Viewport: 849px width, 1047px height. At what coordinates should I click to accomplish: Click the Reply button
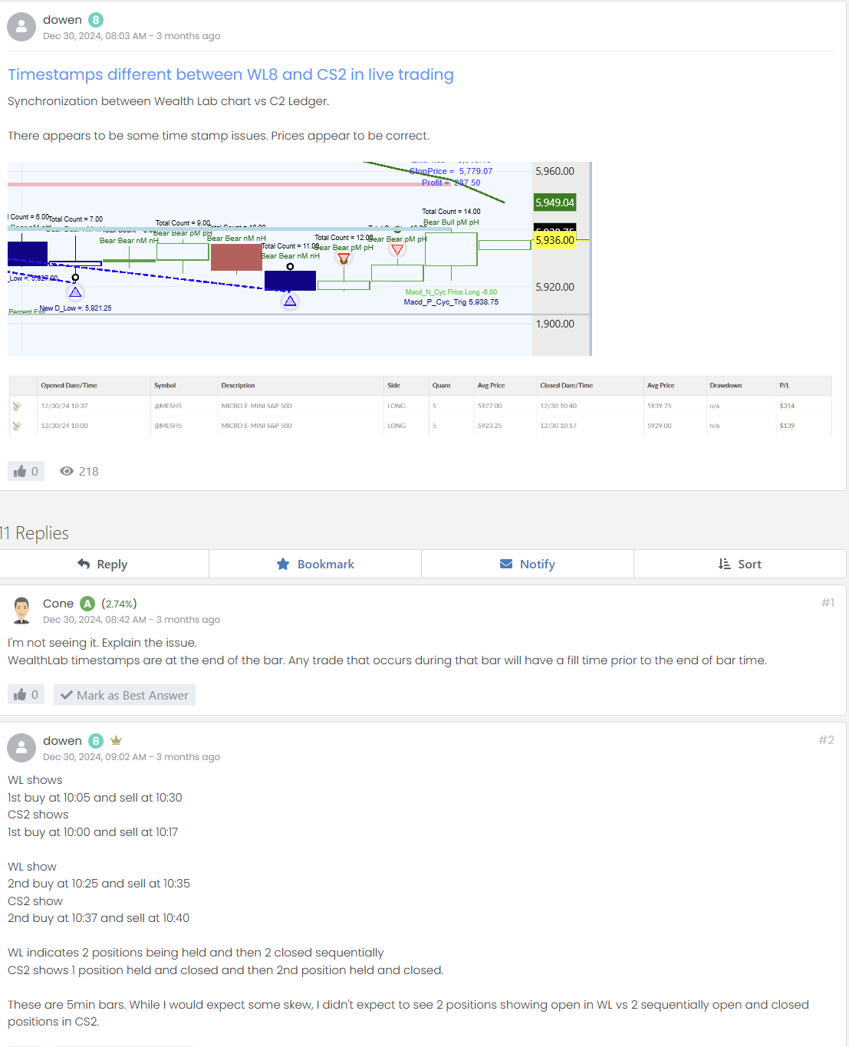(x=104, y=564)
